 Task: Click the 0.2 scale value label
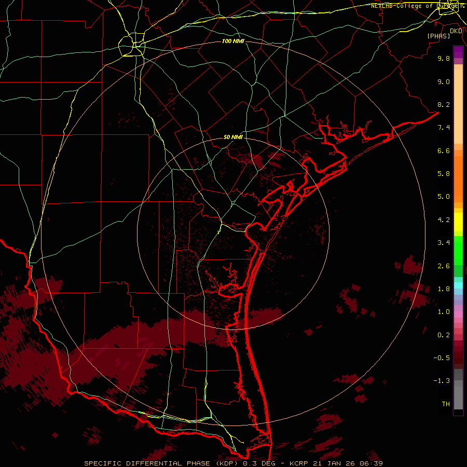click(x=444, y=335)
